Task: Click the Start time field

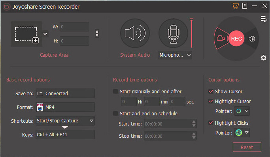Action: point(170,124)
